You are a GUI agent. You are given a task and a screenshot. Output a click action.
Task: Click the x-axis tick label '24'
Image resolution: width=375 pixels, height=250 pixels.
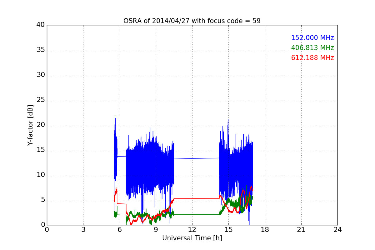337,230
